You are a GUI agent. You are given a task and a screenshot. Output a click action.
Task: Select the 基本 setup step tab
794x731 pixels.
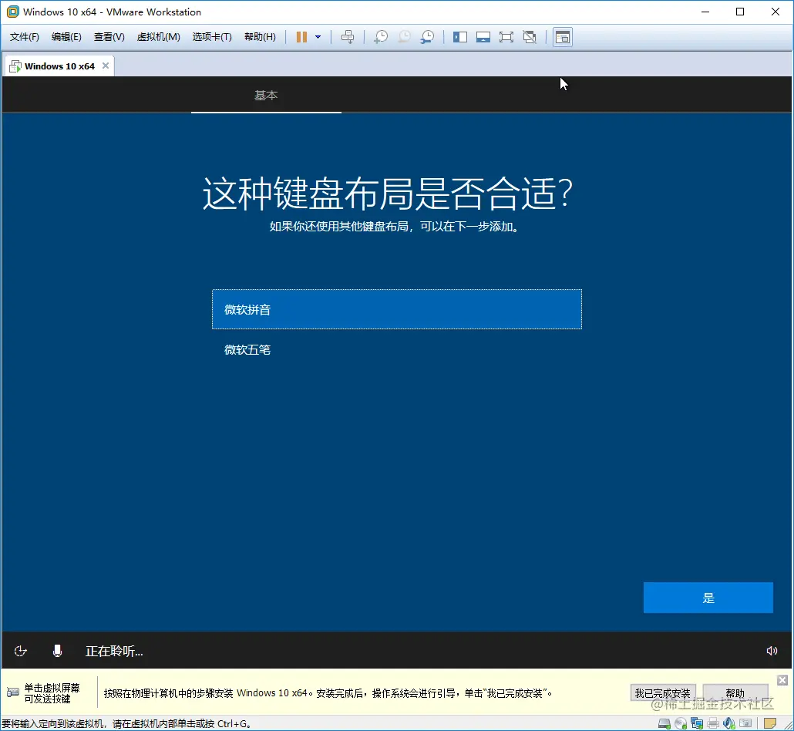(266, 96)
